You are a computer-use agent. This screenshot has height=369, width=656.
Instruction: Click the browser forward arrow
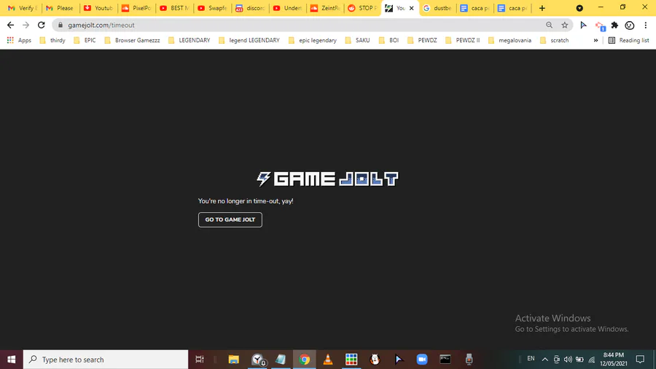click(x=26, y=25)
